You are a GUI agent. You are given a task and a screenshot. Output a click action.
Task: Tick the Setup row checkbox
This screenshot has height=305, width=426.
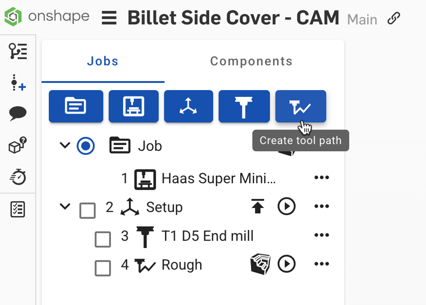(x=87, y=210)
